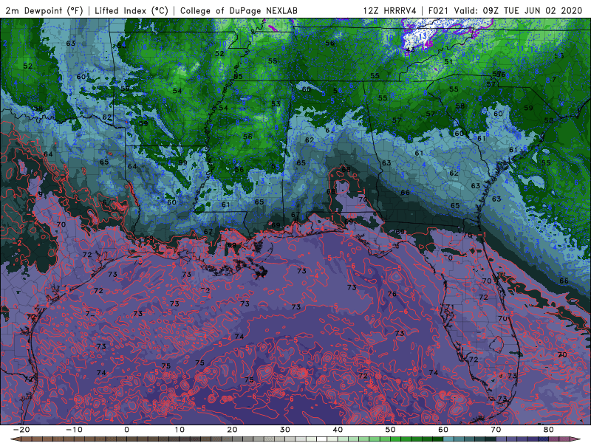Select "College of DuPage NEXLAB" header text
Viewport: 591px width, 443px height.
[239, 10]
